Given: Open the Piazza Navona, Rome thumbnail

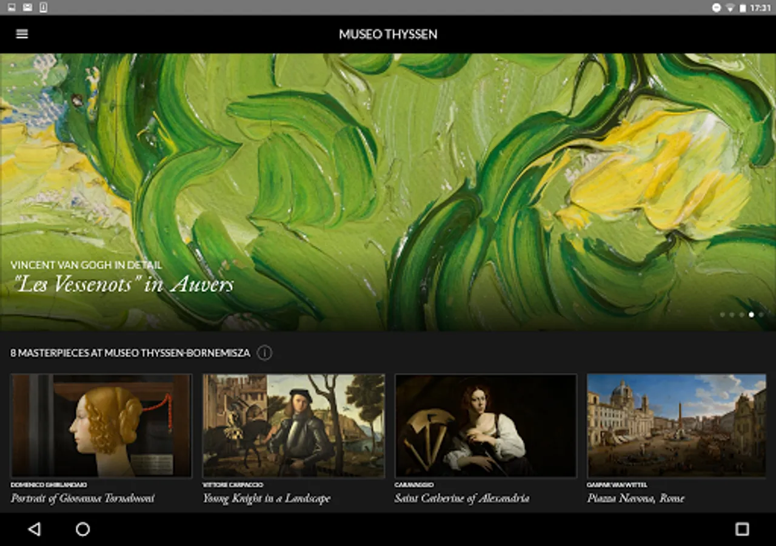Looking at the screenshot, I should point(677,425).
